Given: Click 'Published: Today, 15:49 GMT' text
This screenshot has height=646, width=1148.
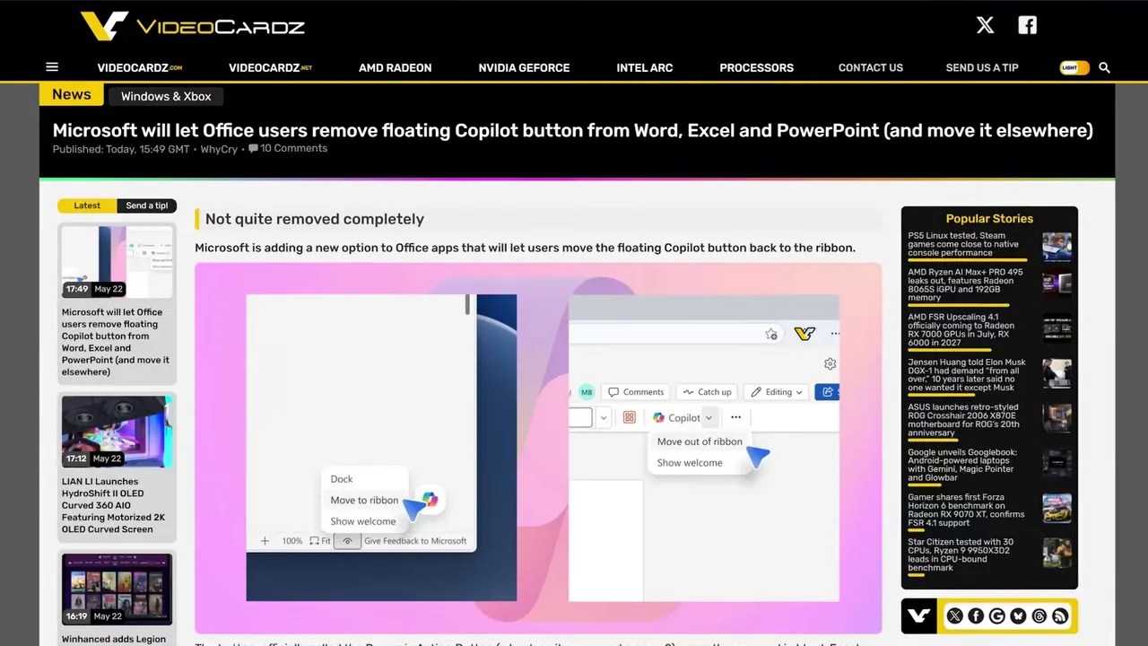Looking at the screenshot, I should click(x=121, y=149).
